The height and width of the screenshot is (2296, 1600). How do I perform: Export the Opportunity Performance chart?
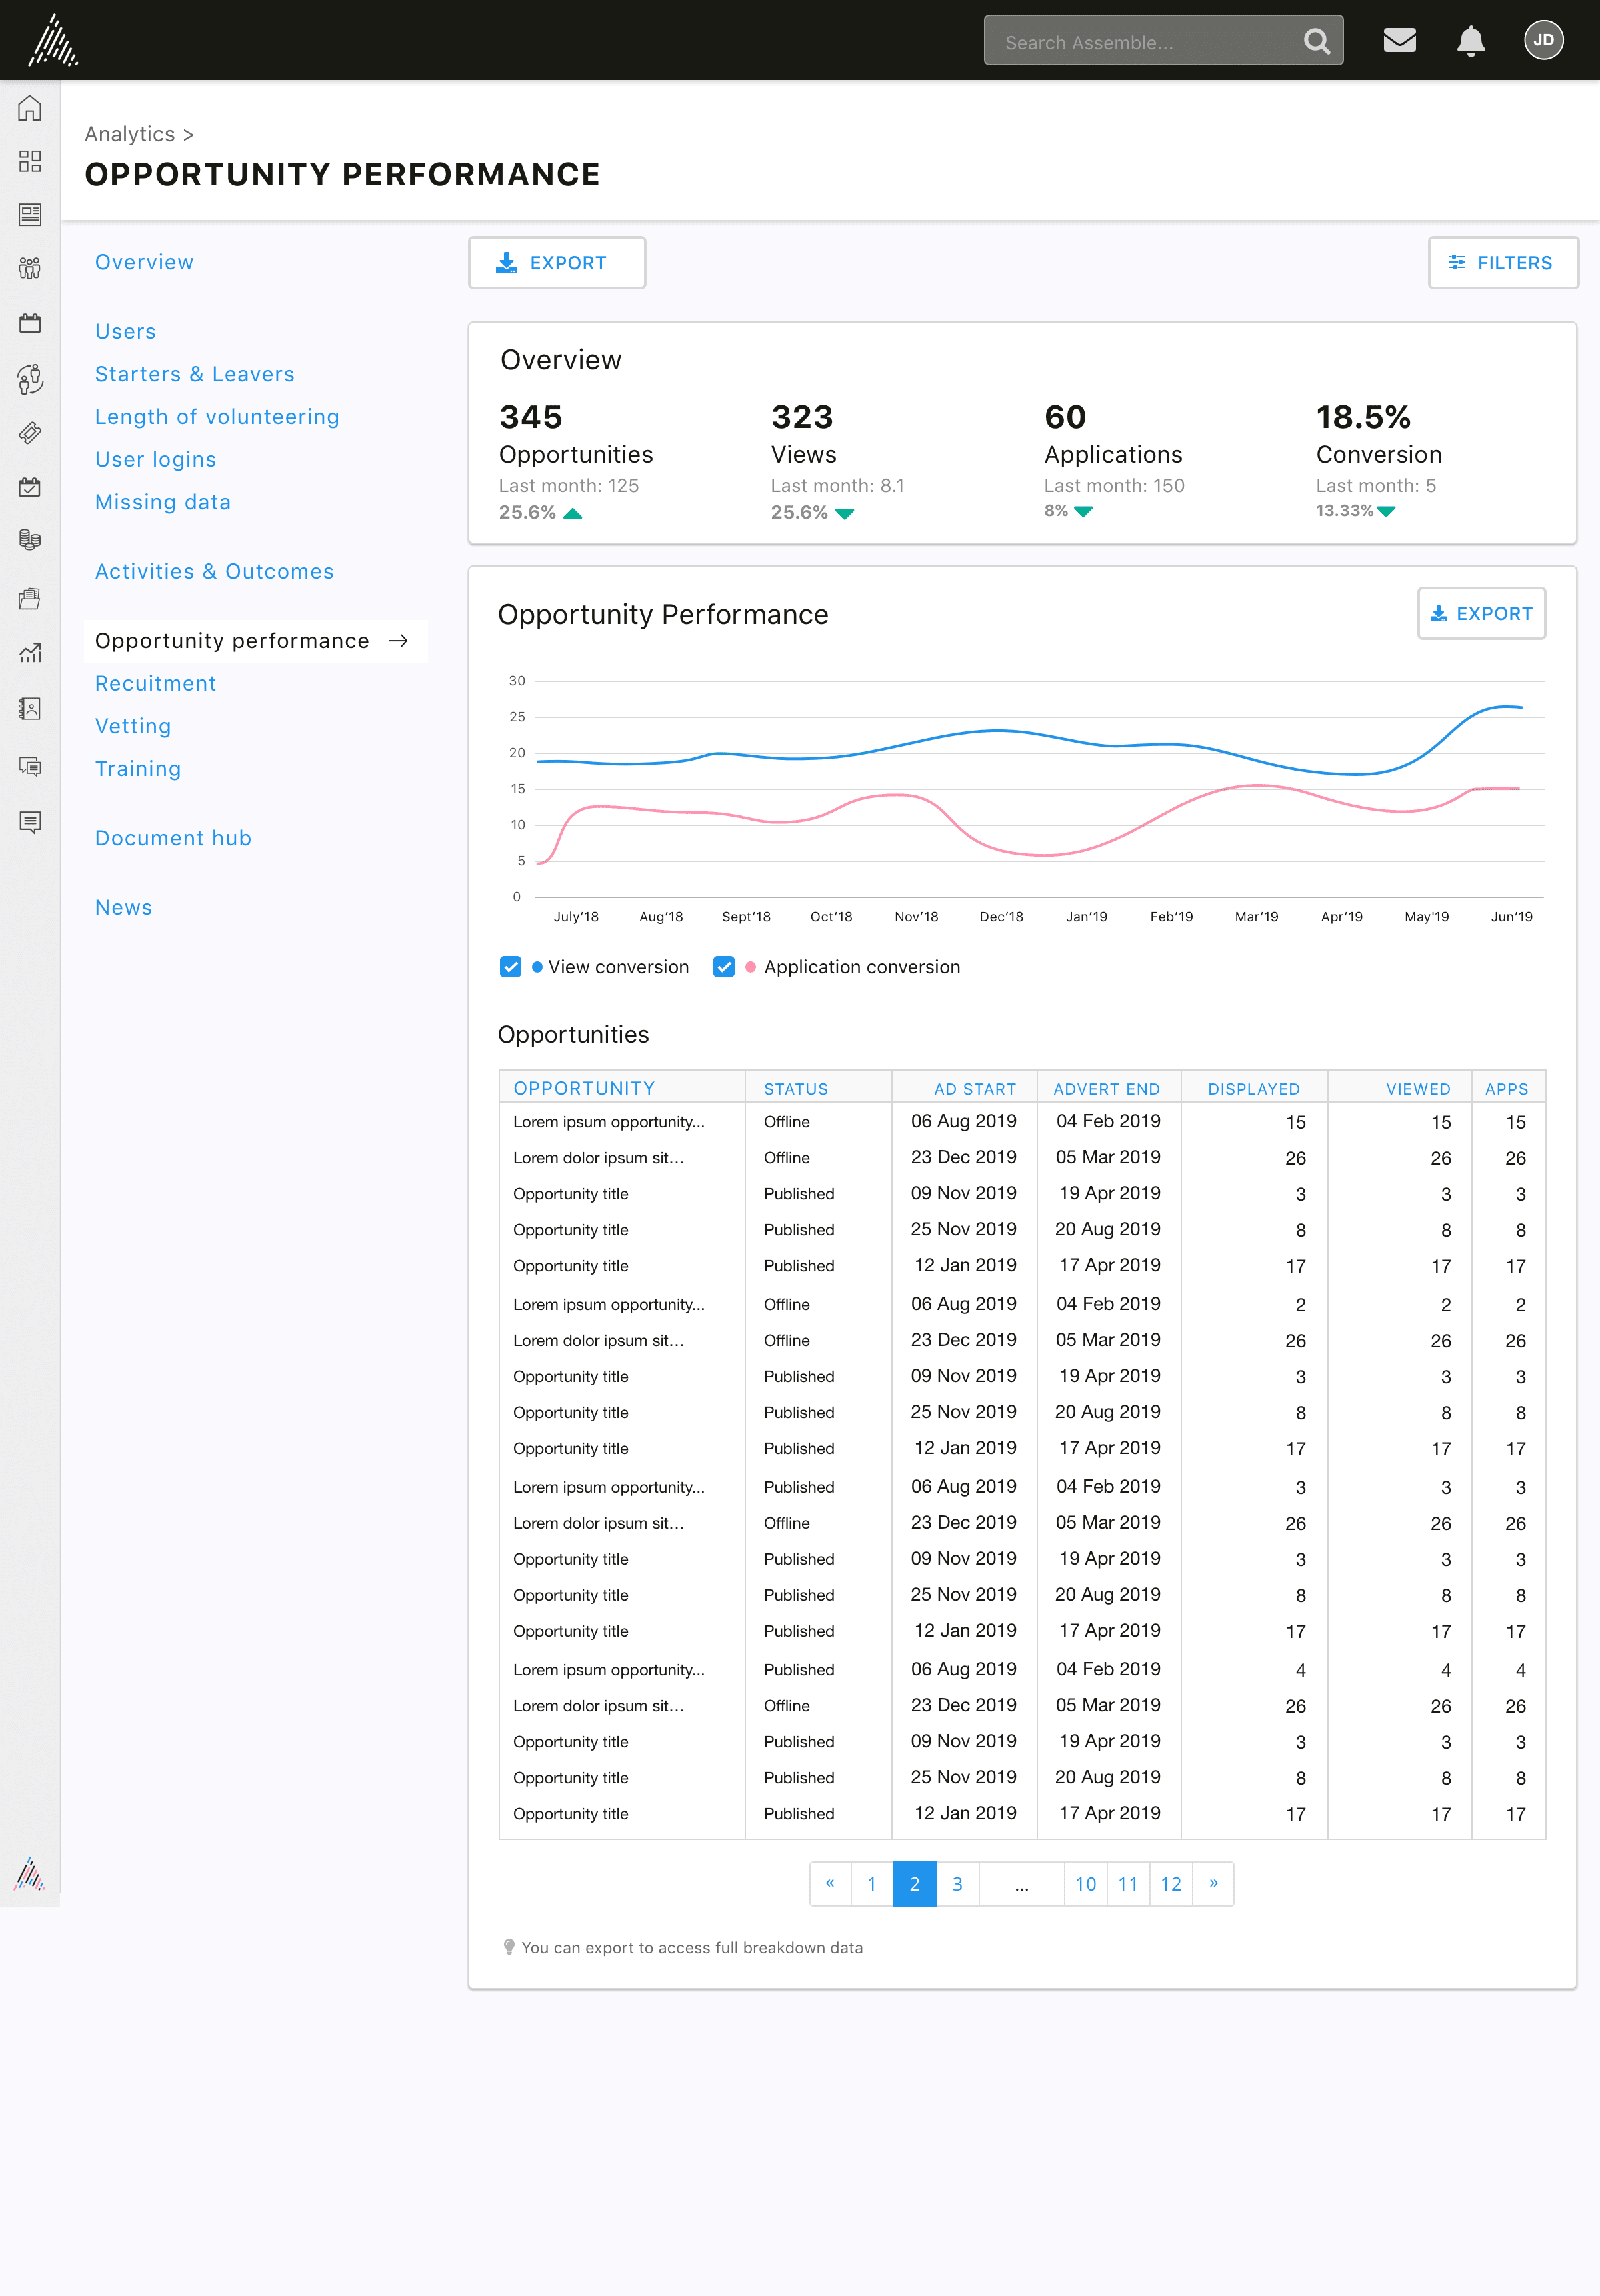point(1481,613)
